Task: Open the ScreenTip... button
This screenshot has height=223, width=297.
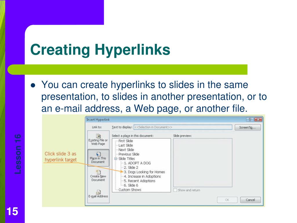Action: tap(248, 127)
